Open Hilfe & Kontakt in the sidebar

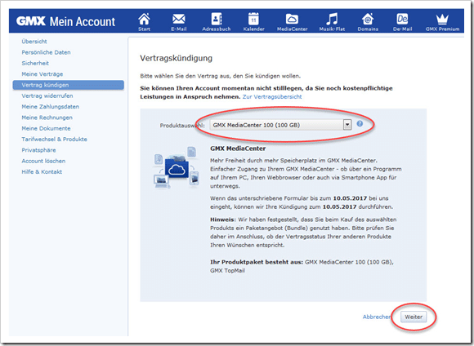click(42, 172)
